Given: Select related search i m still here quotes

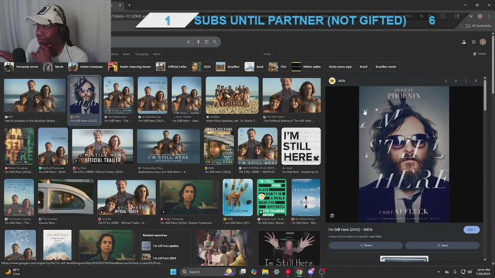Looking at the screenshot, I should tap(166, 246).
